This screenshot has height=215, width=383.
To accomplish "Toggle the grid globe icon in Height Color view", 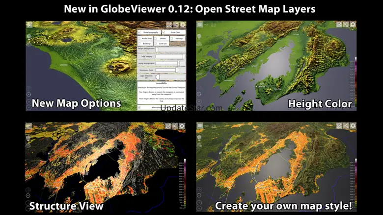I will 199,44.
